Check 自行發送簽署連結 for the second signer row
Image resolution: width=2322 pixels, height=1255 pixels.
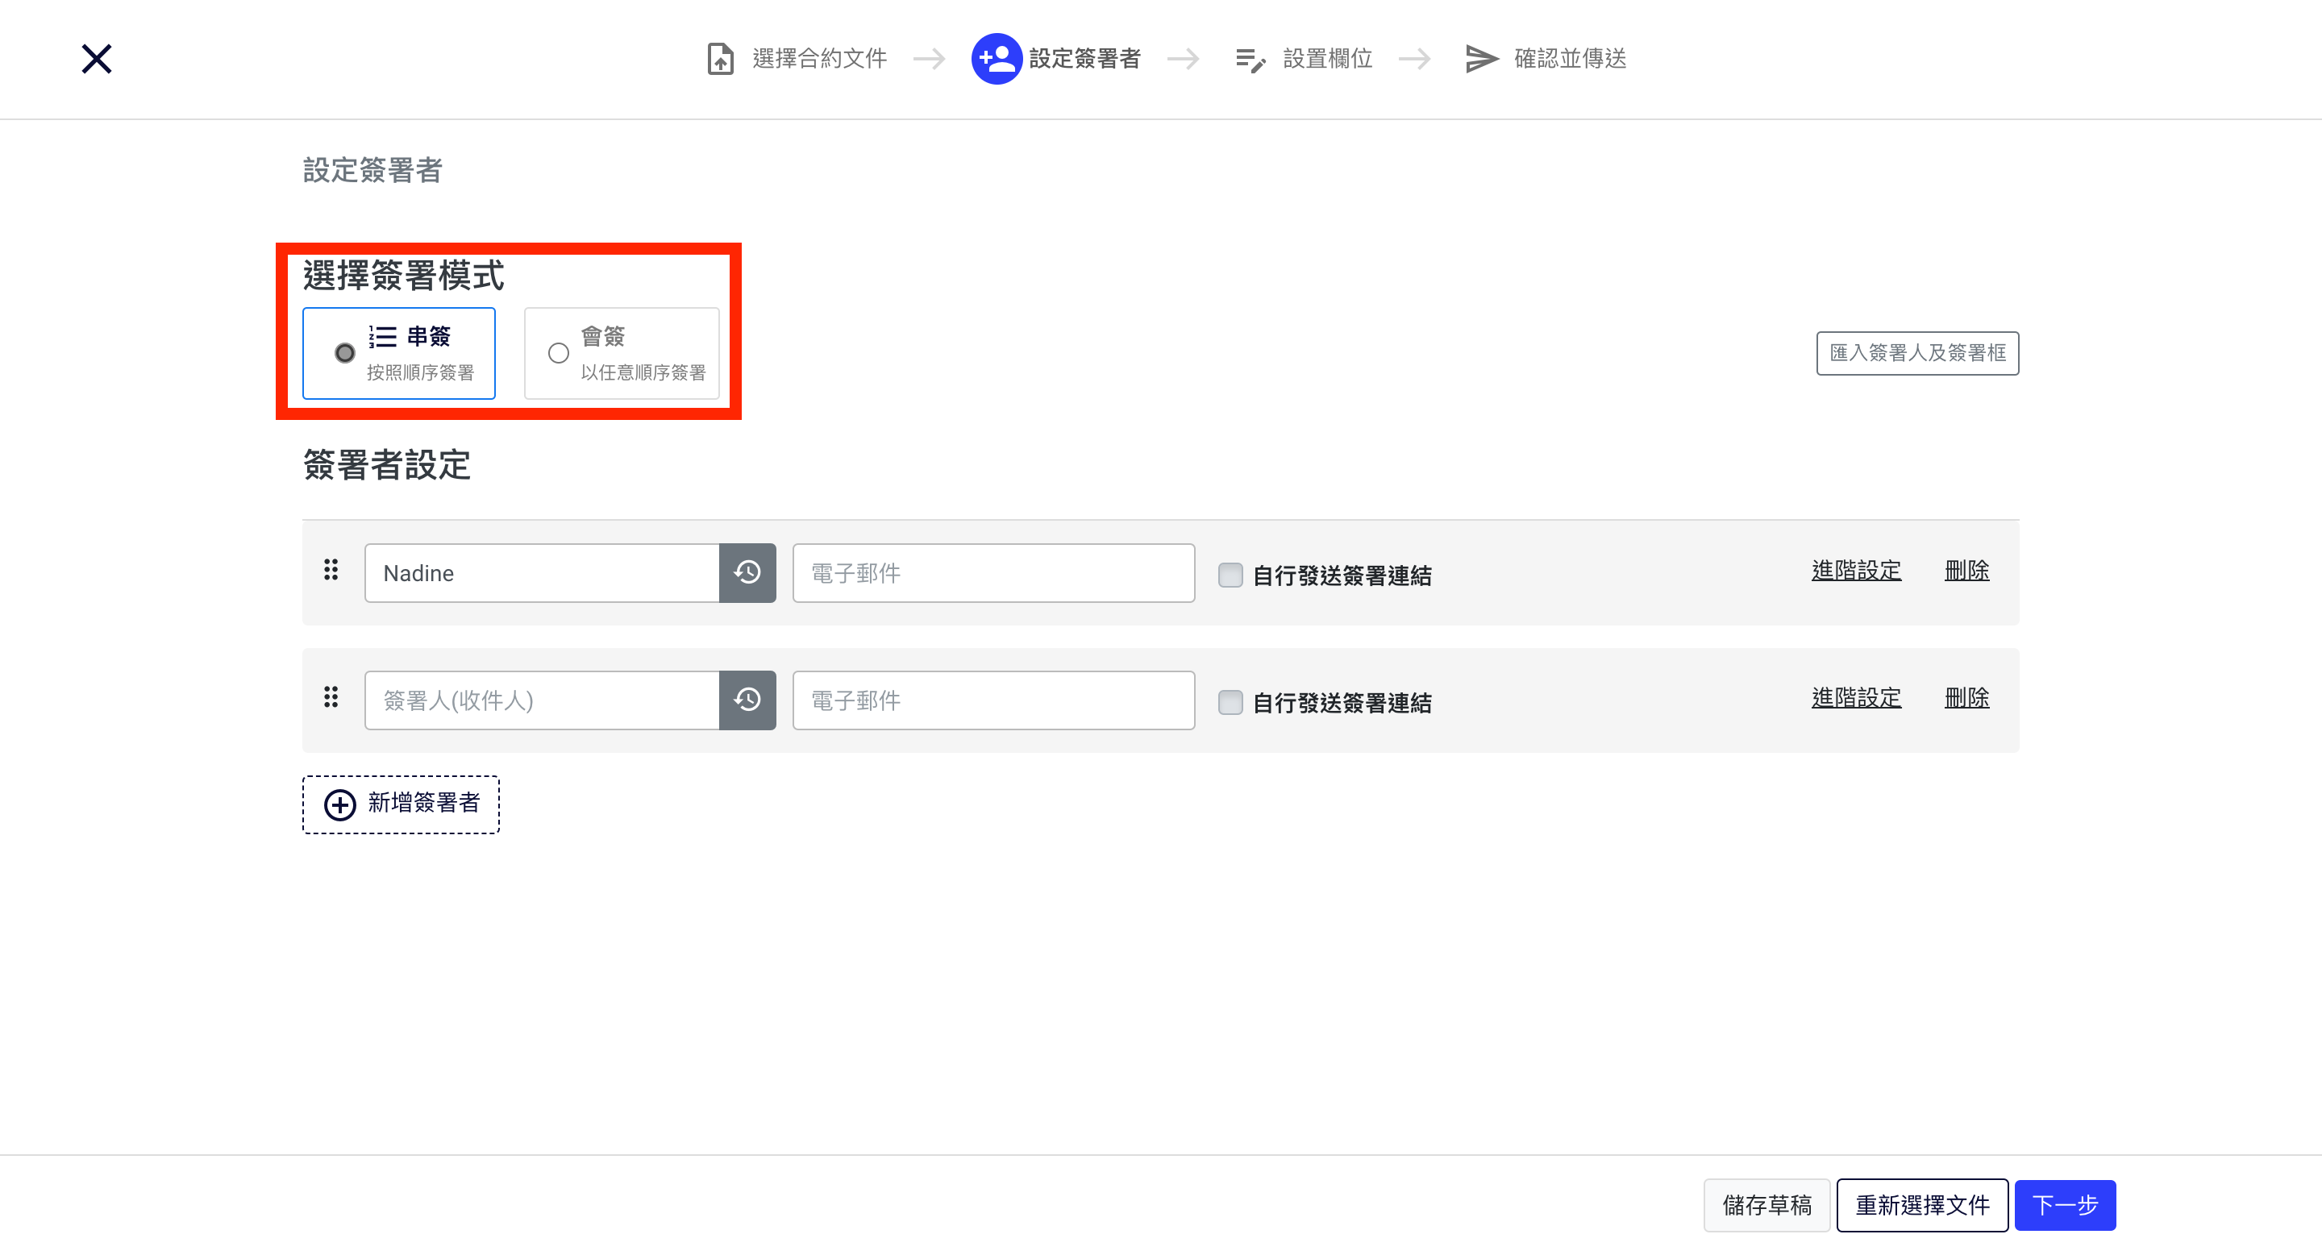point(1230,702)
